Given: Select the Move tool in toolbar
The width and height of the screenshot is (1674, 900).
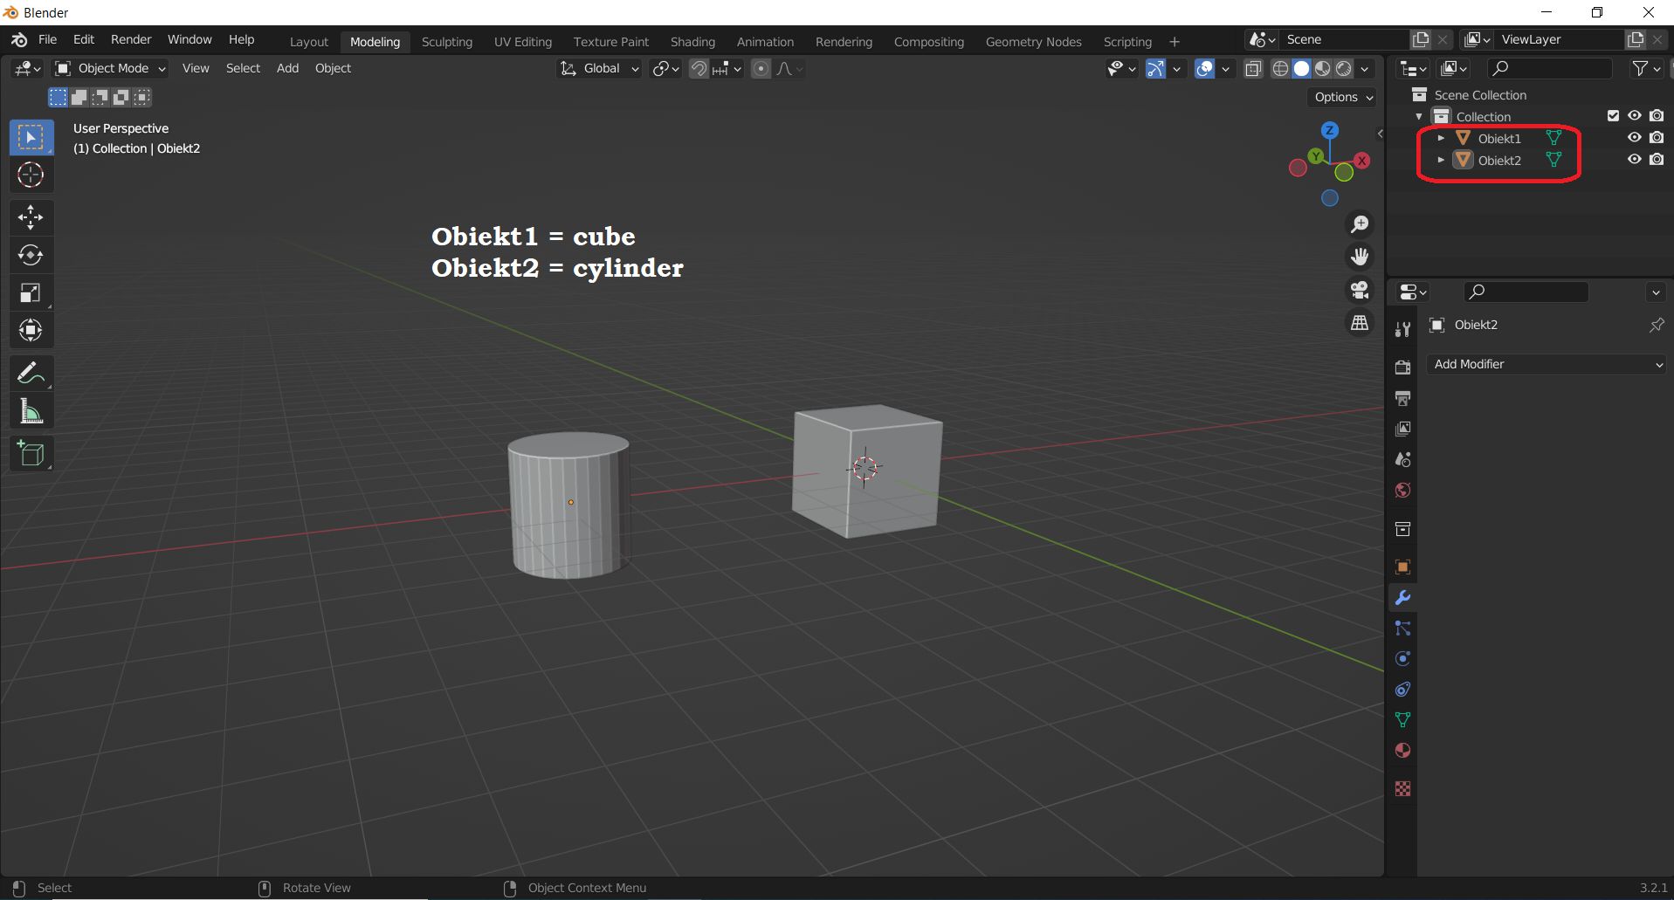Looking at the screenshot, I should 31,216.
